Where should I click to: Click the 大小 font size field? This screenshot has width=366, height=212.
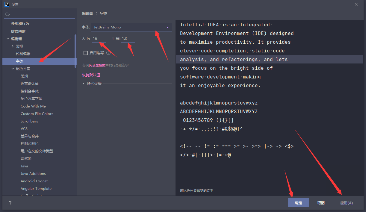pyautogui.click(x=99, y=39)
